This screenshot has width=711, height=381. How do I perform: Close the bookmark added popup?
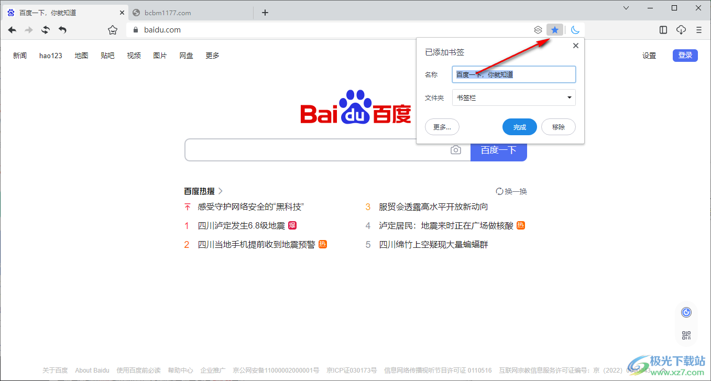click(x=575, y=46)
